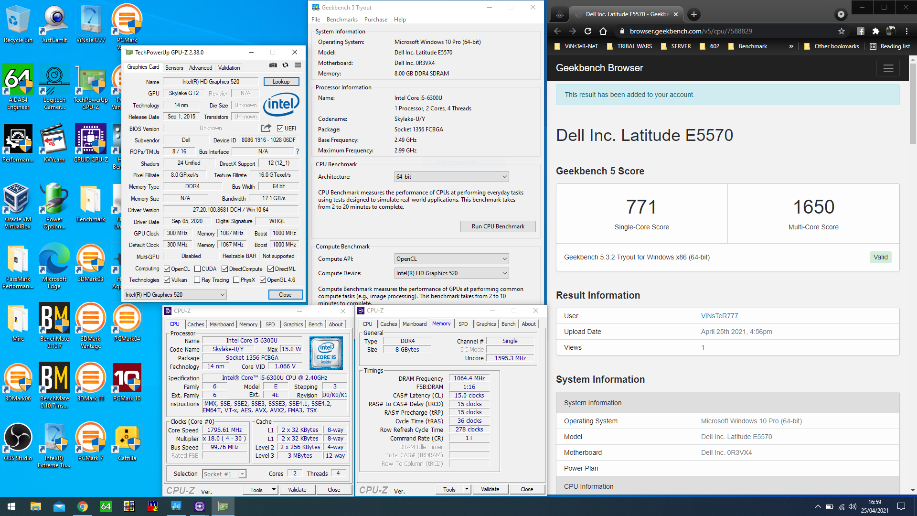The image size is (917, 516).
Task: Toggle the CUDA checkbox
Action: click(x=197, y=269)
